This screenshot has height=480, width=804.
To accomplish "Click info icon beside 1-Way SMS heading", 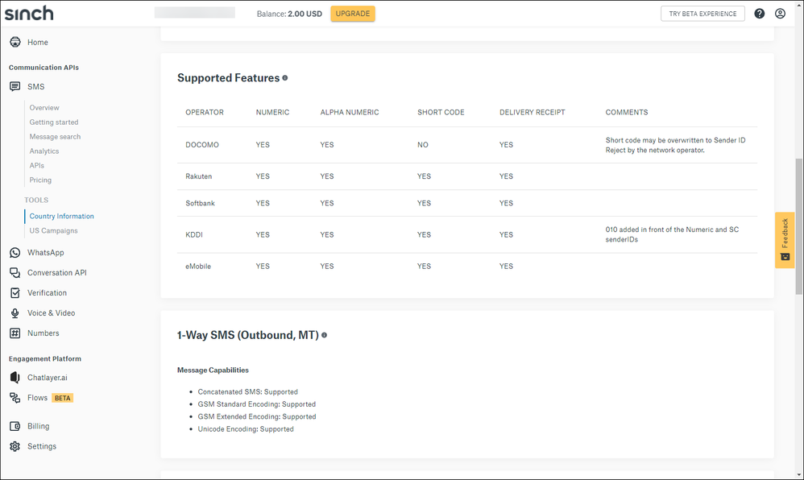I will [324, 335].
